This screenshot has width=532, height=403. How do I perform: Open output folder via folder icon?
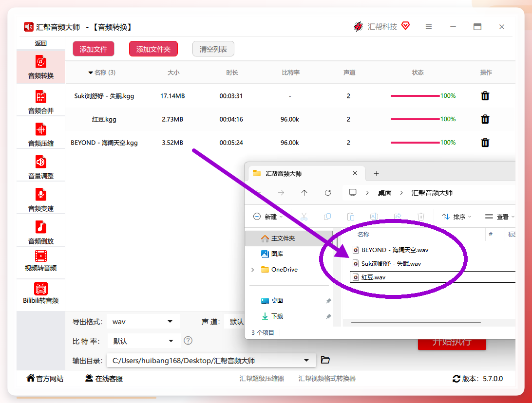[x=325, y=360]
